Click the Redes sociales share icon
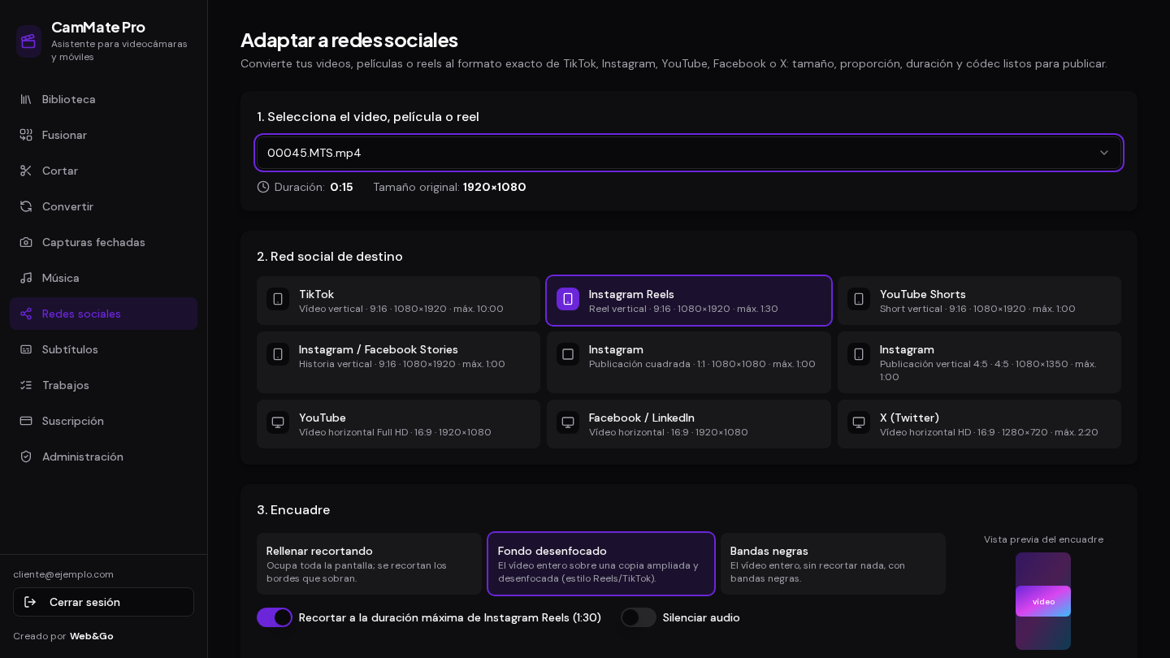 coord(26,314)
